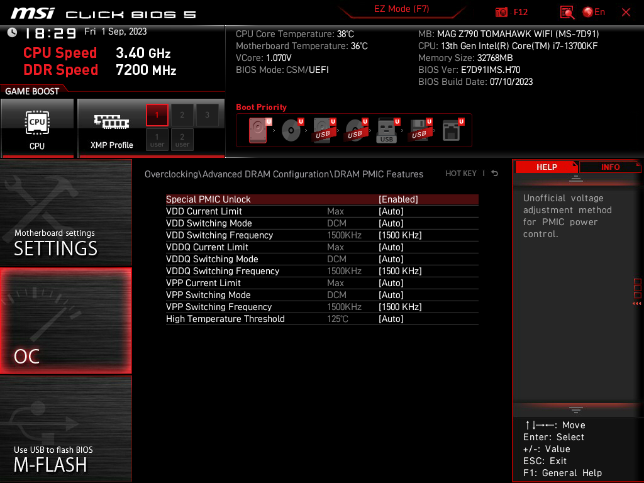Select the VDD Current Limit label

coord(204,211)
